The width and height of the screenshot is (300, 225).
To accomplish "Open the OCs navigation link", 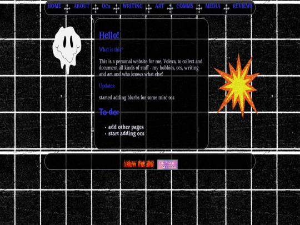I will pos(106,6).
